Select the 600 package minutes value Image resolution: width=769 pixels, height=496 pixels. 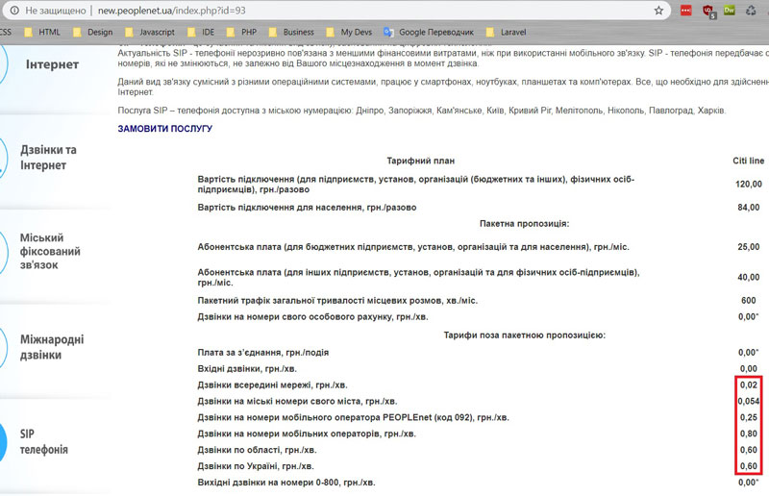749,301
